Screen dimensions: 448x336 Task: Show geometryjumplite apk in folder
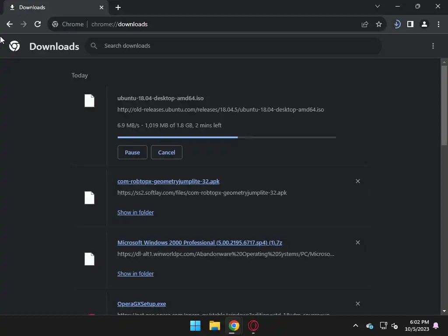pyautogui.click(x=136, y=212)
